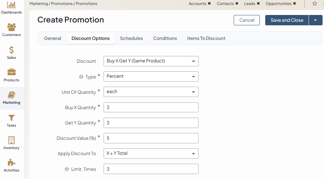Click info icon beside Type label
The height and width of the screenshot is (179, 324).
click(81, 77)
